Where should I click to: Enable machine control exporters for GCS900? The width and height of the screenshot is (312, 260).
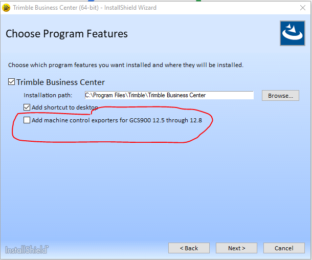coord(27,120)
